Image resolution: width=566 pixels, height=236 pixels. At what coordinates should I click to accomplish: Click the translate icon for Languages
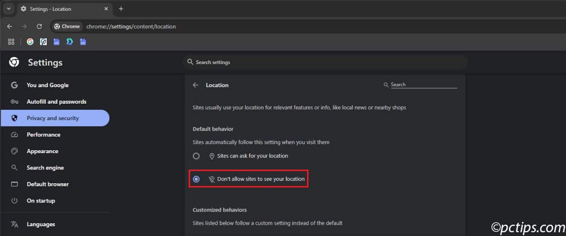click(x=14, y=224)
